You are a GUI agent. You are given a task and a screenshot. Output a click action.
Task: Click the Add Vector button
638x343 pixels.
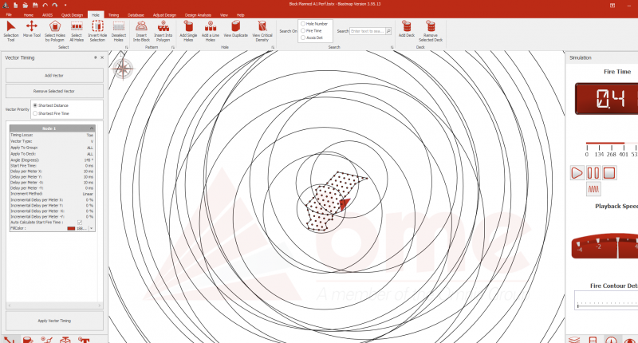point(54,75)
